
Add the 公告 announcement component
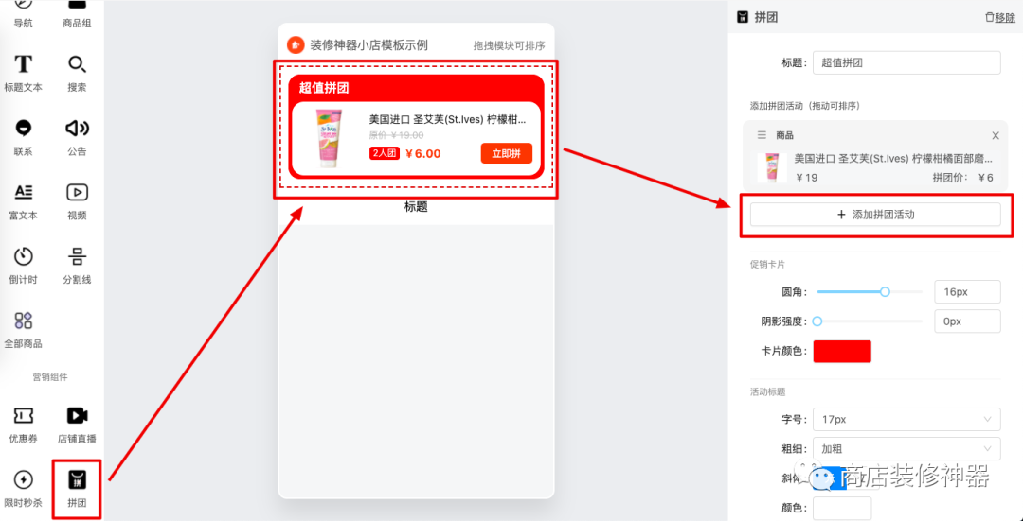click(77, 137)
